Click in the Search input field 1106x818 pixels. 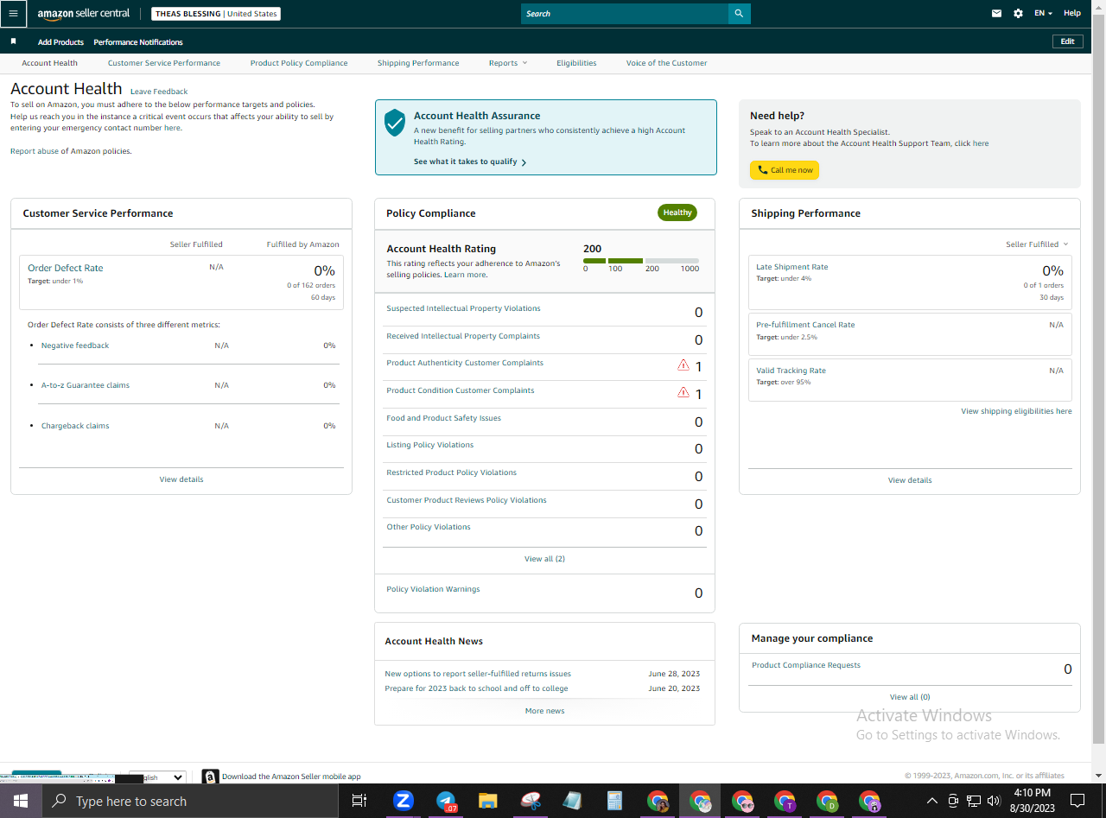pyautogui.click(x=625, y=14)
